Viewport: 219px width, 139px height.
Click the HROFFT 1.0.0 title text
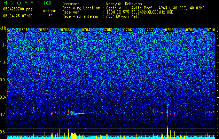(x=27, y=3)
